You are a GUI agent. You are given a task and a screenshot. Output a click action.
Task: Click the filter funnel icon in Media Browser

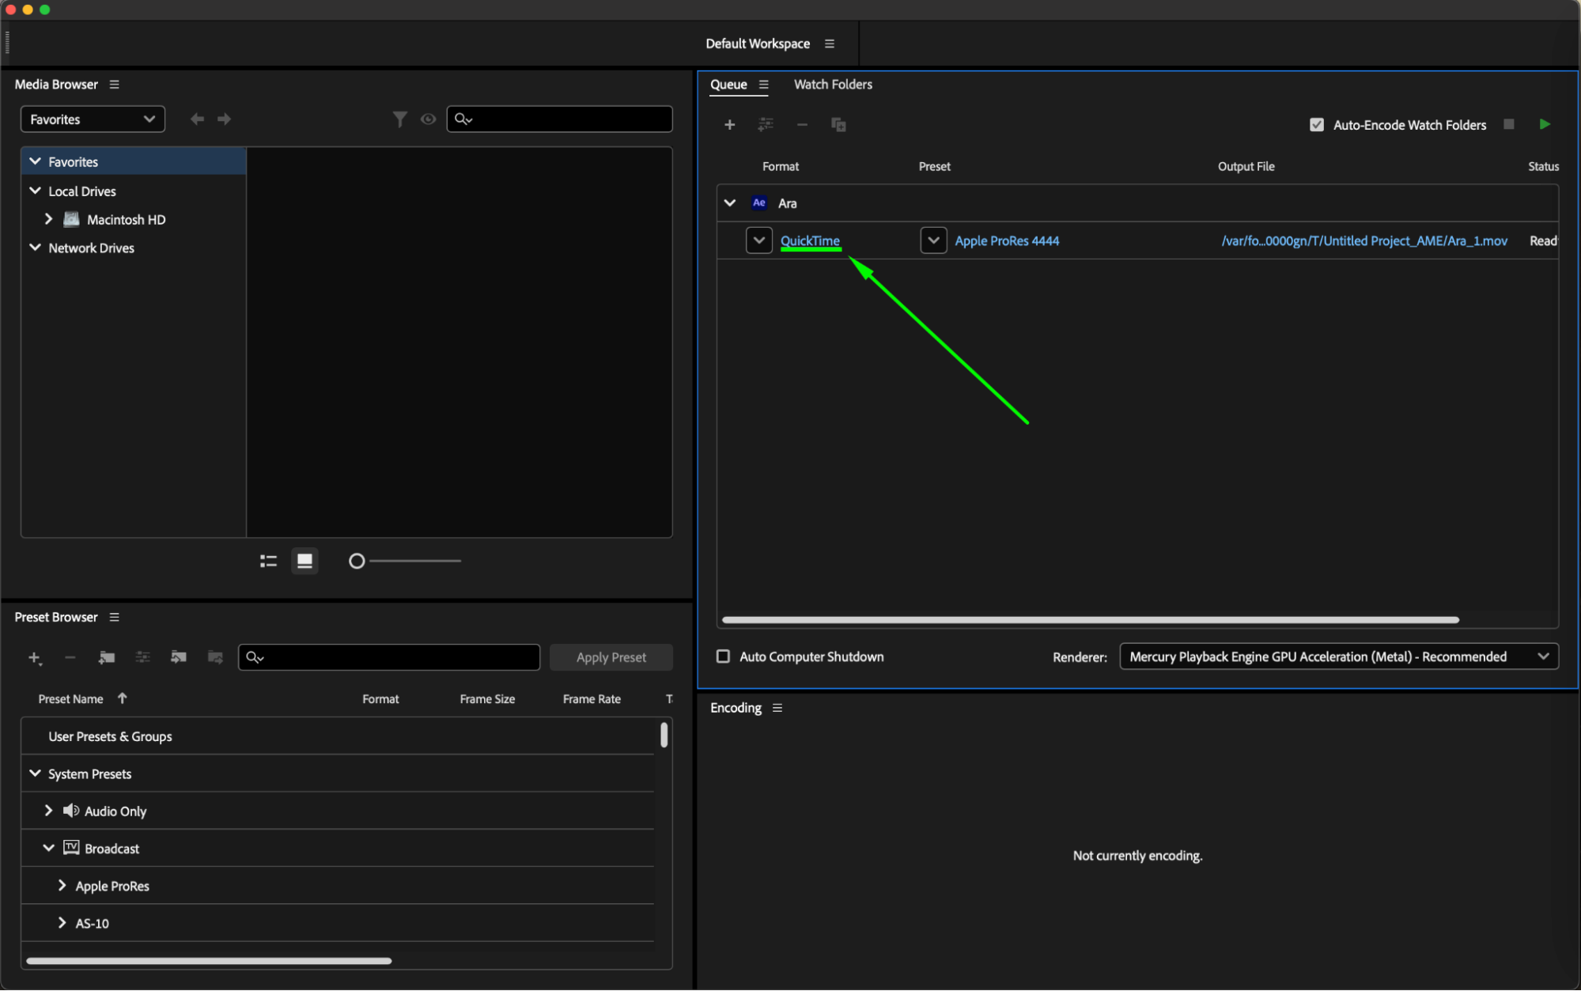[x=399, y=119]
